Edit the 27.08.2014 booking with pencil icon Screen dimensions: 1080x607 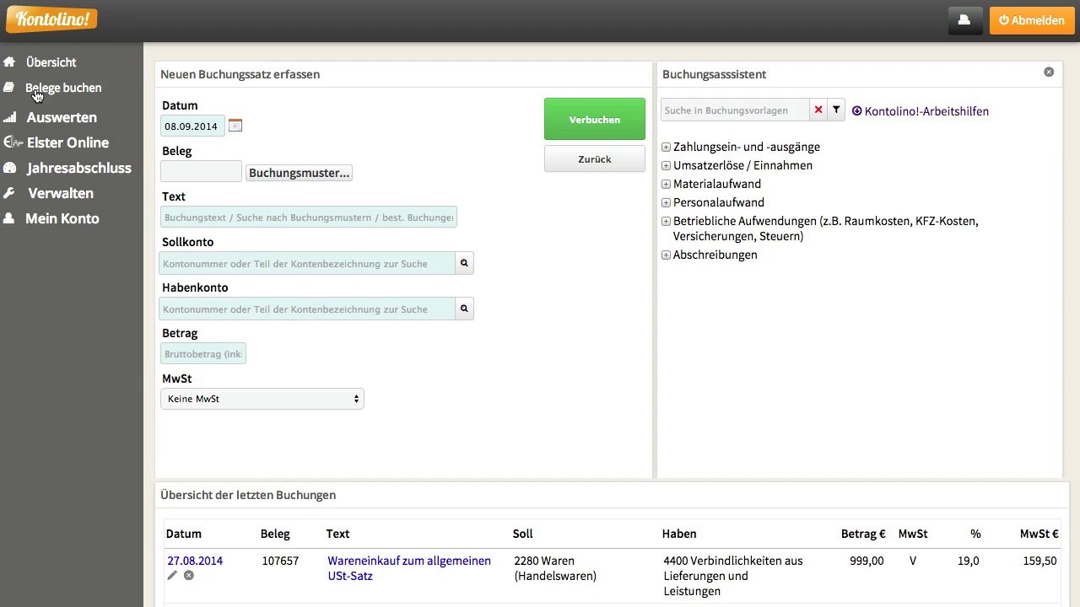coord(172,575)
